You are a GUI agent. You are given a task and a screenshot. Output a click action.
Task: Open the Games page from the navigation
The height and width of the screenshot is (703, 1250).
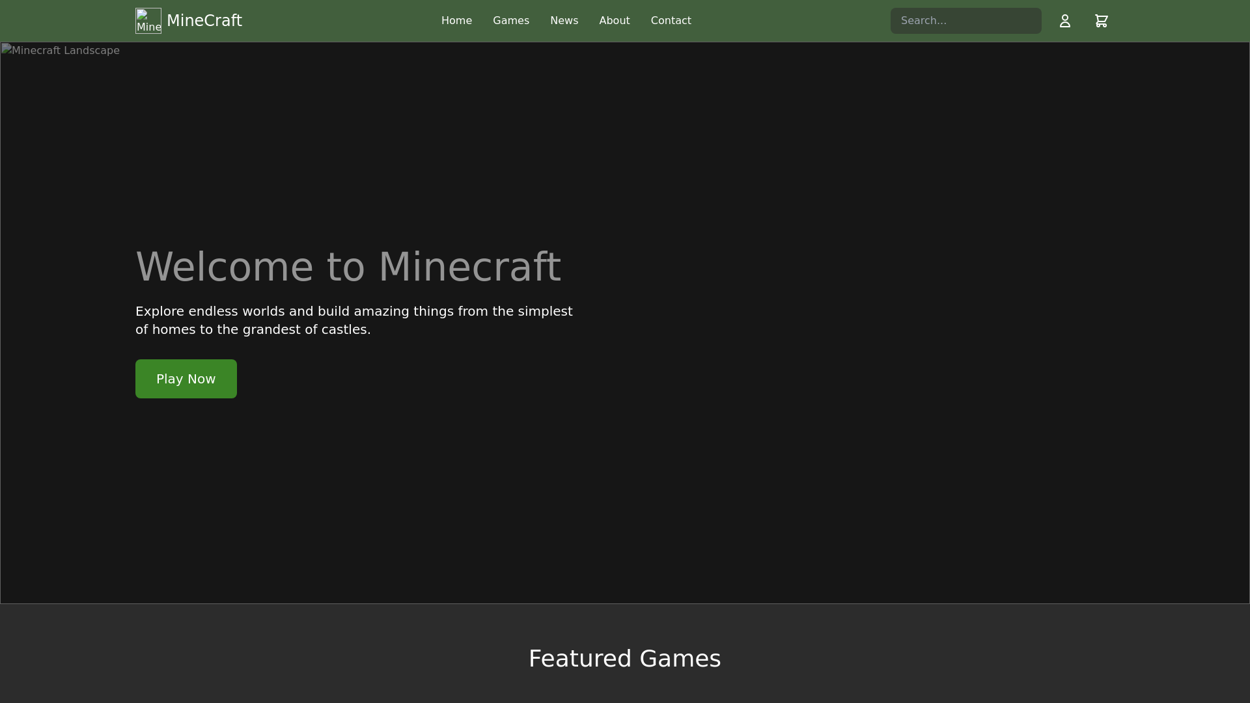click(511, 20)
